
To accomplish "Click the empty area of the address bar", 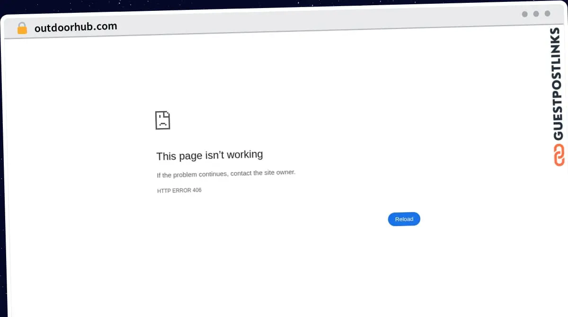I will [x=317, y=23].
